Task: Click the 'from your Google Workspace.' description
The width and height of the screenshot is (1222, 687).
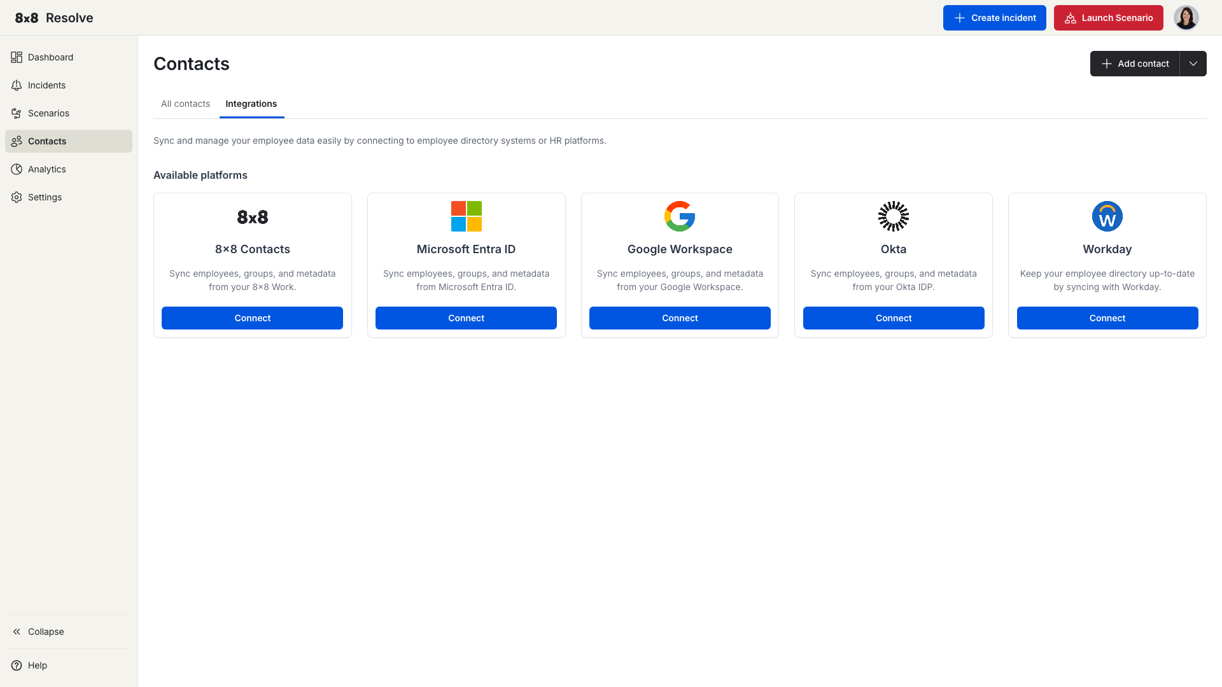Action: 680,287
